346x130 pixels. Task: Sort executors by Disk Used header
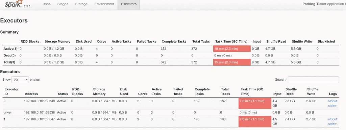click(124, 91)
